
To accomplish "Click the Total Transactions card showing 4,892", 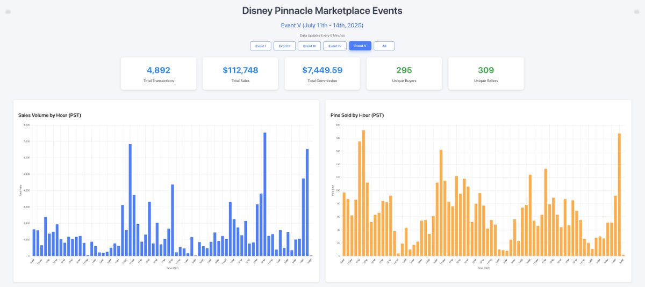I will point(159,73).
